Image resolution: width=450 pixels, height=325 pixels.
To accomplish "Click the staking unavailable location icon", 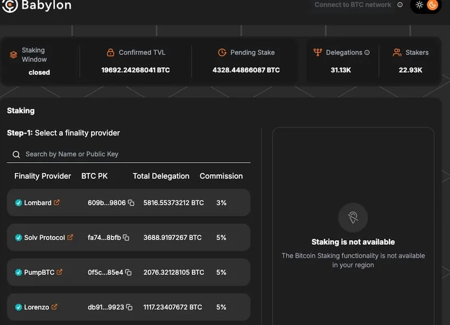I will (353, 217).
